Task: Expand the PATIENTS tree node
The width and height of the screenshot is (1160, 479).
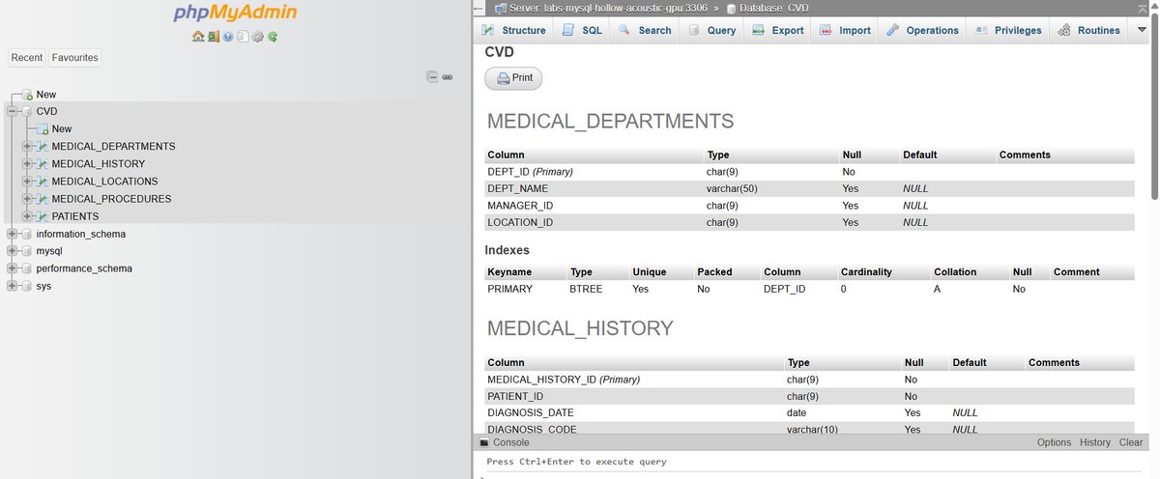Action: coord(28,216)
